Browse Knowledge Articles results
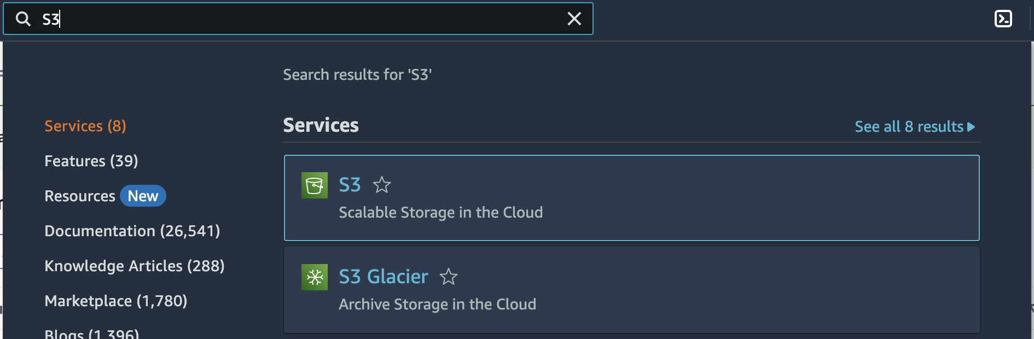 click(x=135, y=266)
